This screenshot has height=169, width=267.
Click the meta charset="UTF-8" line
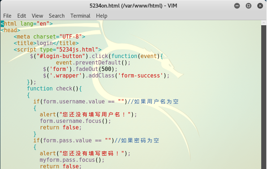[x=49, y=36]
